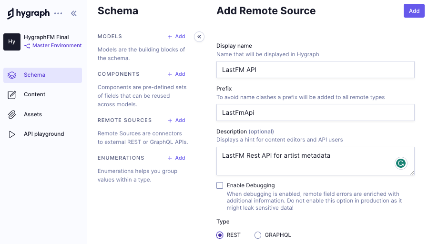Click plus icon next to Remote Sources
This screenshot has width=428, height=244.
[x=170, y=121]
